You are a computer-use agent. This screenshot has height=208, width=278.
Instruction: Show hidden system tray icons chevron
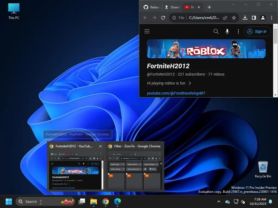point(219,201)
